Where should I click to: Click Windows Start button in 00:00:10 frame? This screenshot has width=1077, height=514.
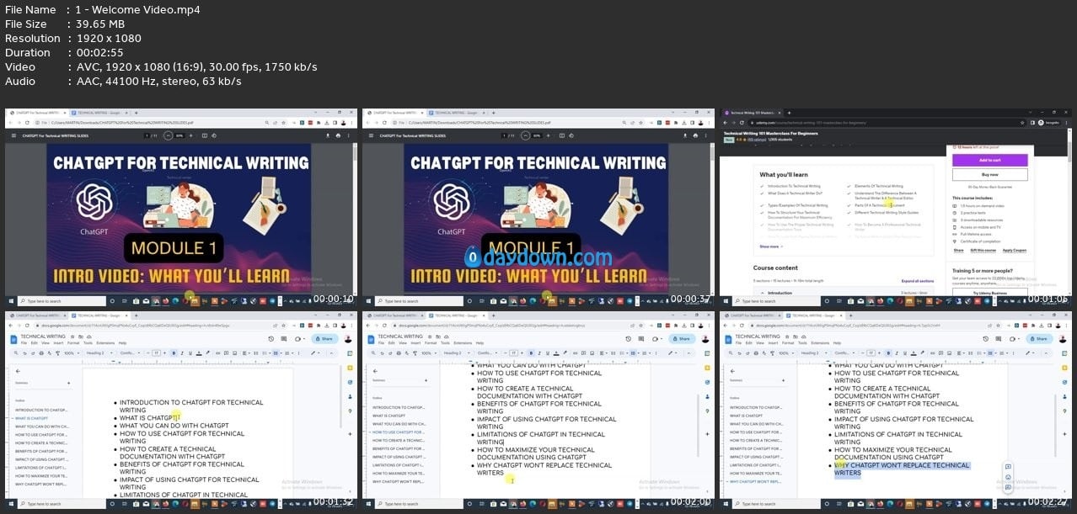point(11,300)
